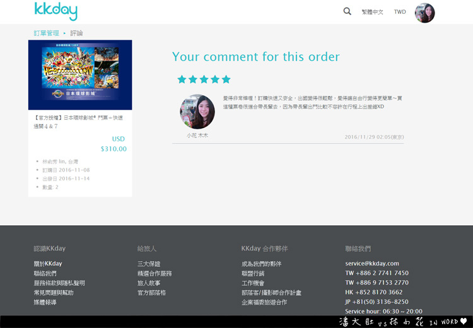Open 企業福委旅遊合作 link
The image size is (473, 328).
click(x=264, y=302)
